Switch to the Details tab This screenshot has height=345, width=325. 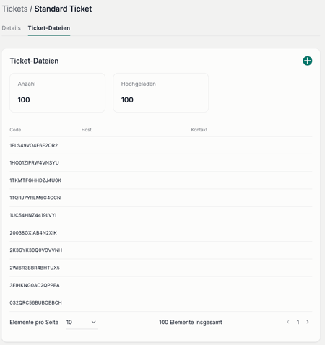pos(12,28)
